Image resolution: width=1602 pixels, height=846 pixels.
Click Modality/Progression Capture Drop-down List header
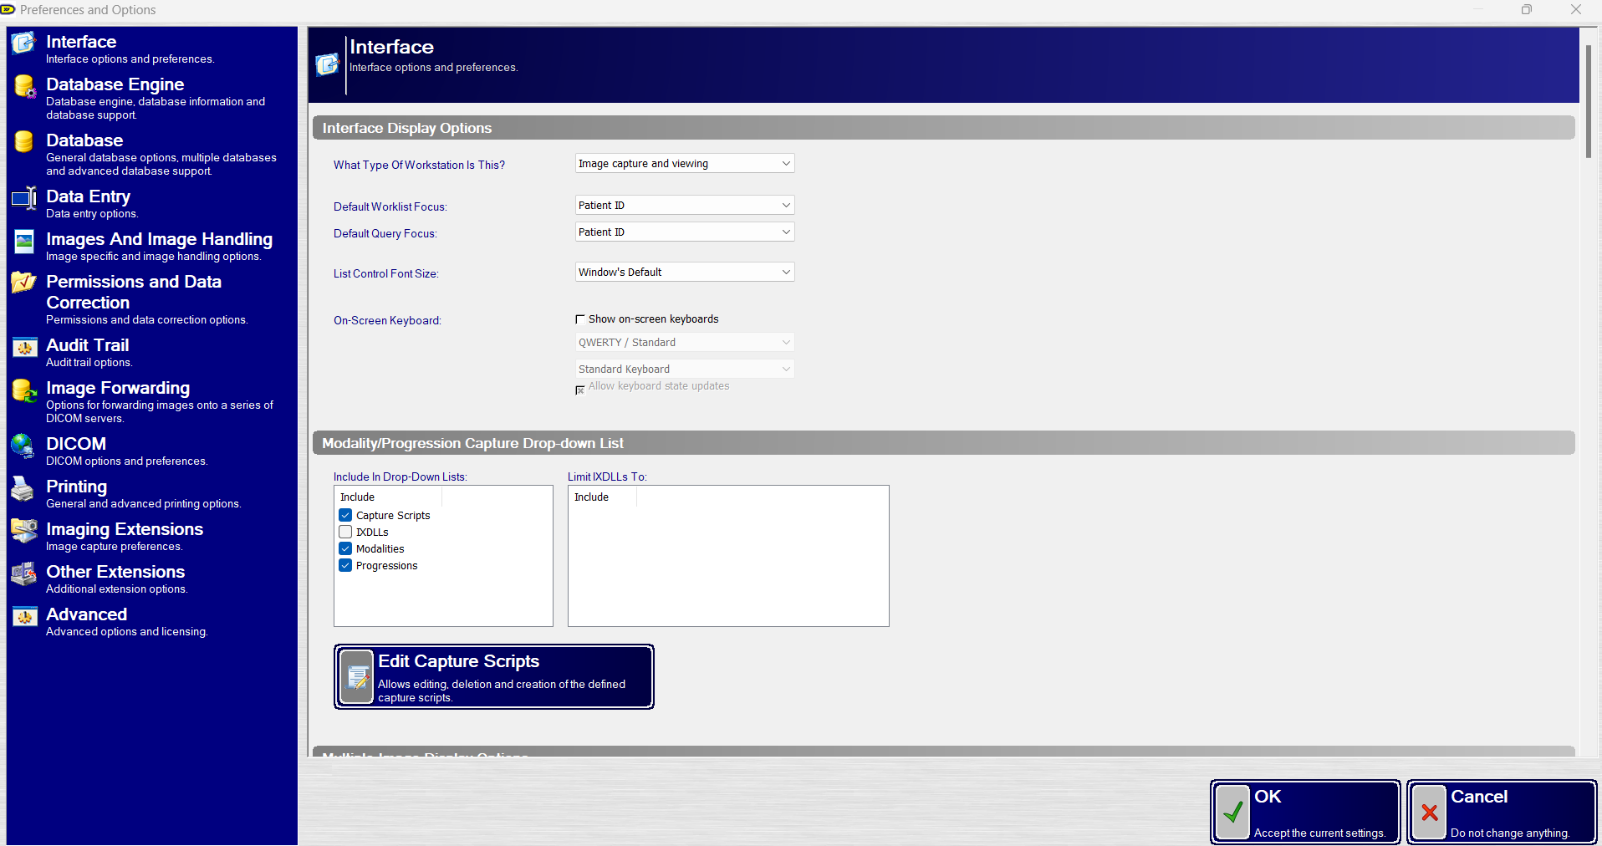click(944, 443)
